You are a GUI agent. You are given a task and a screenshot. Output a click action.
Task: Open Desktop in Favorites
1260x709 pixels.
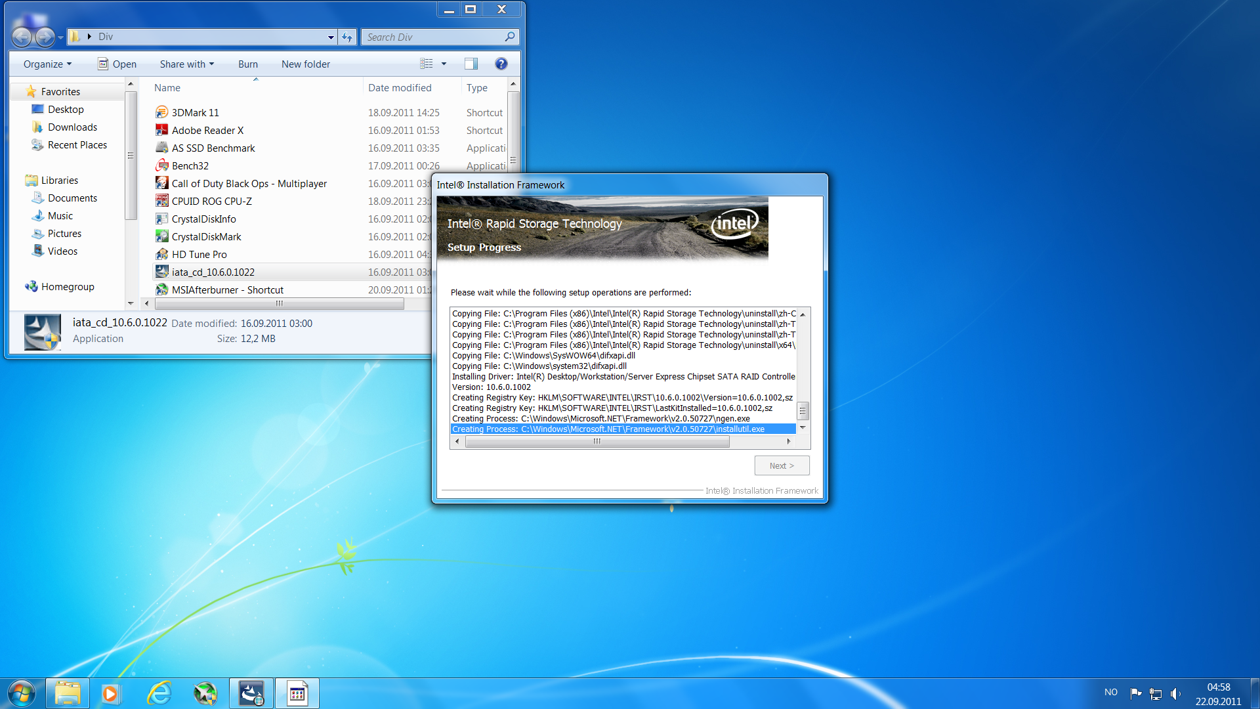[66, 109]
